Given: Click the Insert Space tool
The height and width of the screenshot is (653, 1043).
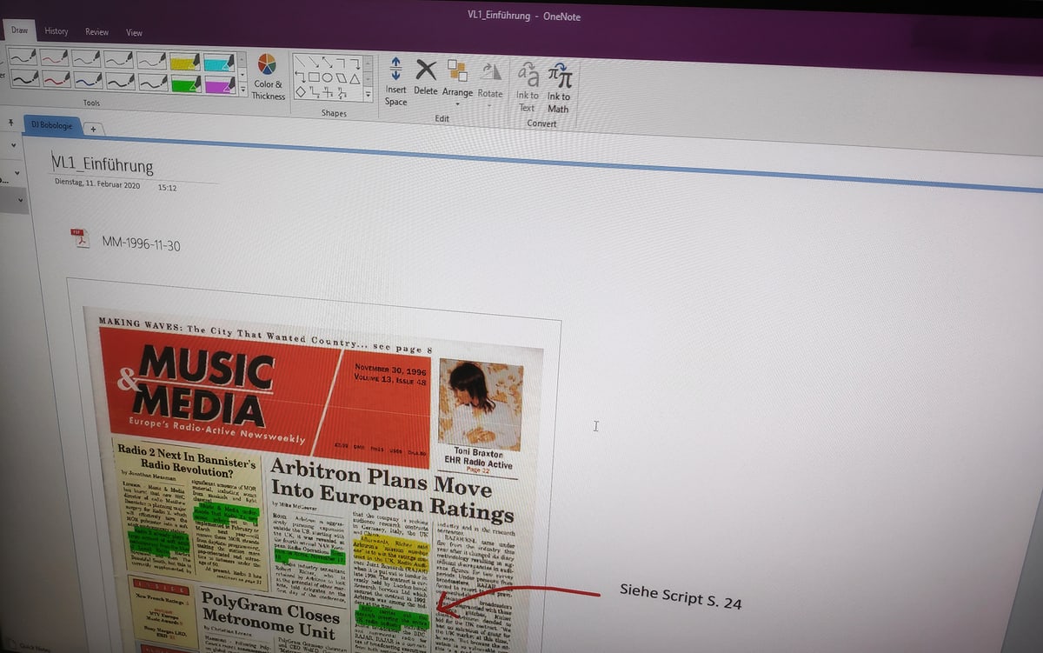Looking at the screenshot, I should [395, 82].
